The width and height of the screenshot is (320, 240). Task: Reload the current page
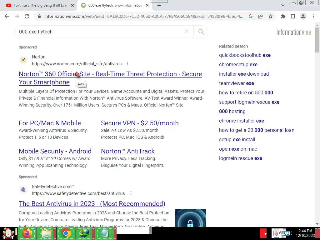point(27,16)
